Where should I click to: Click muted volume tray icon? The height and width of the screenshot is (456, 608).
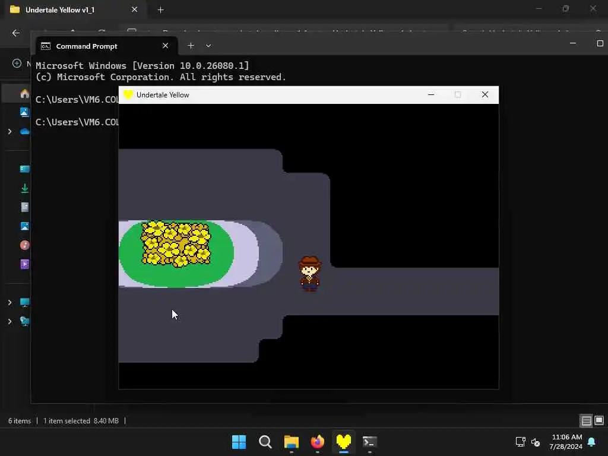click(x=536, y=442)
